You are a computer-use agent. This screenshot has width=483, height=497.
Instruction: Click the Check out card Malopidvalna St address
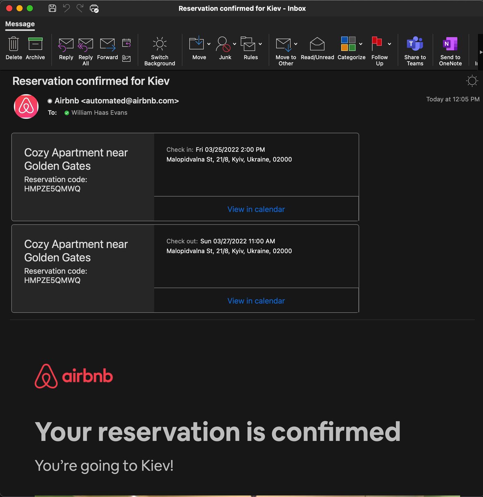point(229,251)
